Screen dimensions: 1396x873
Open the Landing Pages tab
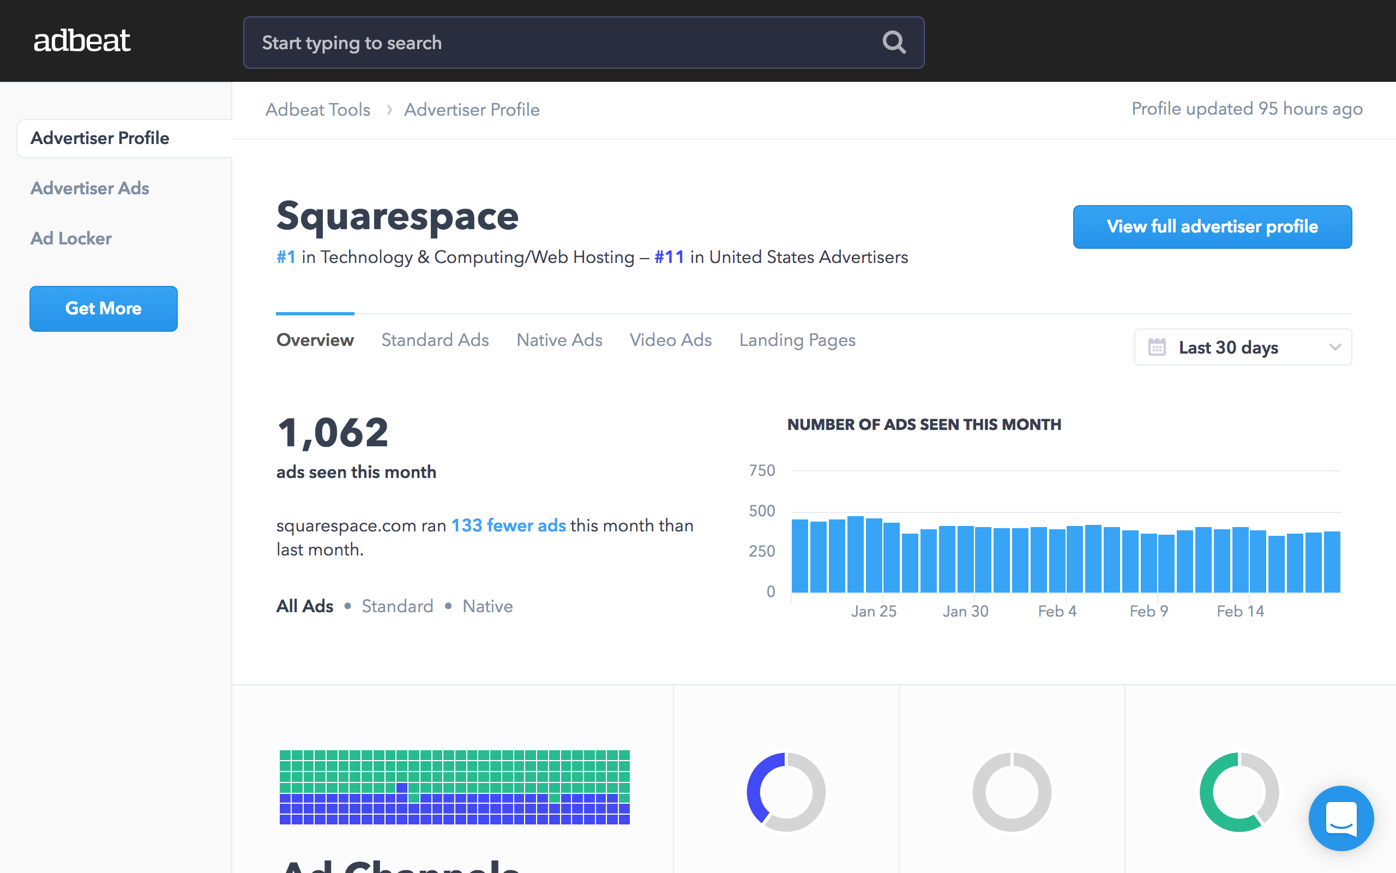pyautogui.click(x=797, y=340)
